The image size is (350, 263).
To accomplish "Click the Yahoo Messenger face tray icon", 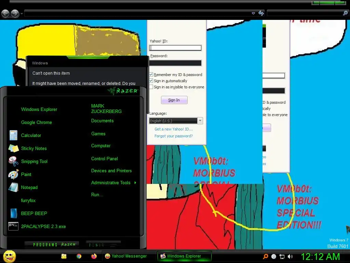I will [274, 256].
